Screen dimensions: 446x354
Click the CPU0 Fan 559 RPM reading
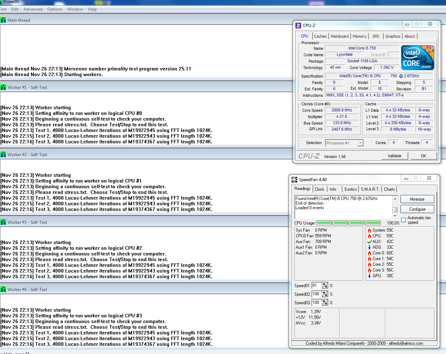click(x=313, y=236)
